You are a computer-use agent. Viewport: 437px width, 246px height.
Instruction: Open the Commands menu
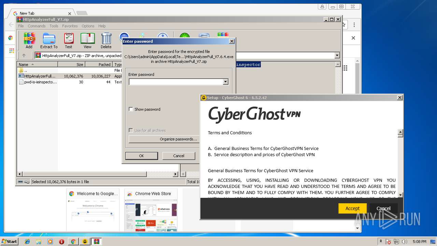37,26
